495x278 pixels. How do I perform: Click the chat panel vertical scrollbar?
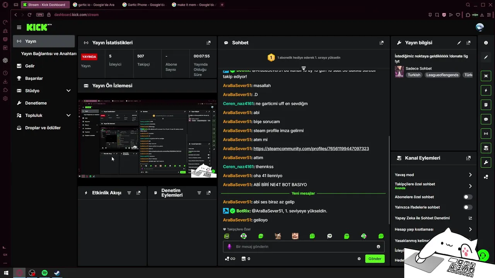[389, 180]
